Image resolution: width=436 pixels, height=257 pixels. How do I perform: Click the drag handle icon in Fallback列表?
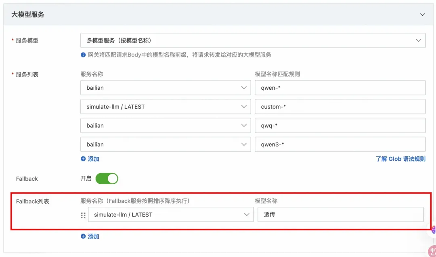(x=83, y=215)
